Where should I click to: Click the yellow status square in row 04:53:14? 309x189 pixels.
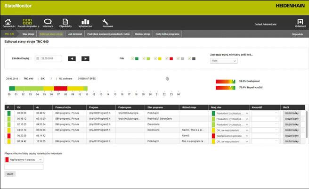click(9, 130)
